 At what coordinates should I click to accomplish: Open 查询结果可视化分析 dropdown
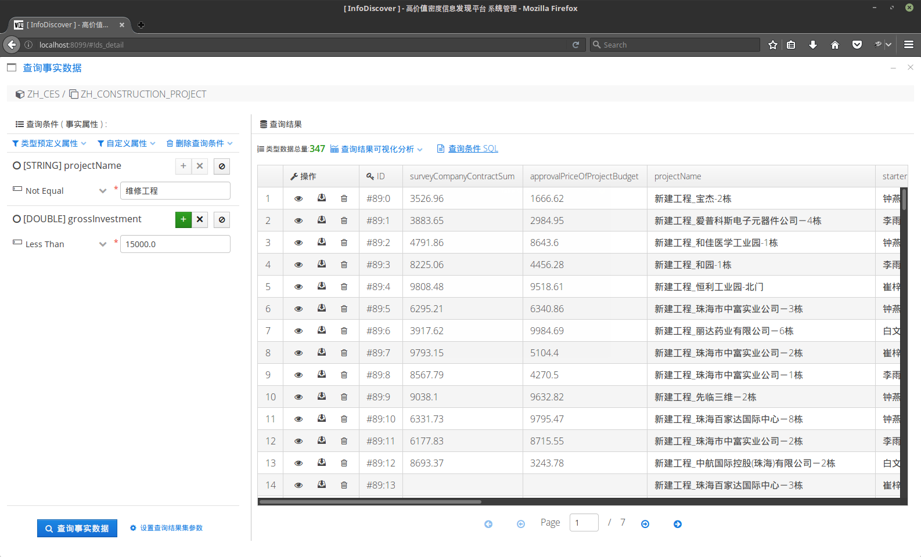[x=376, y=149]
